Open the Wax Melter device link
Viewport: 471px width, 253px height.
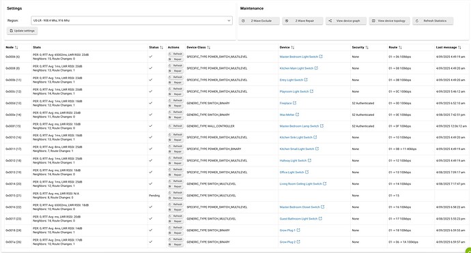[287, 115]
